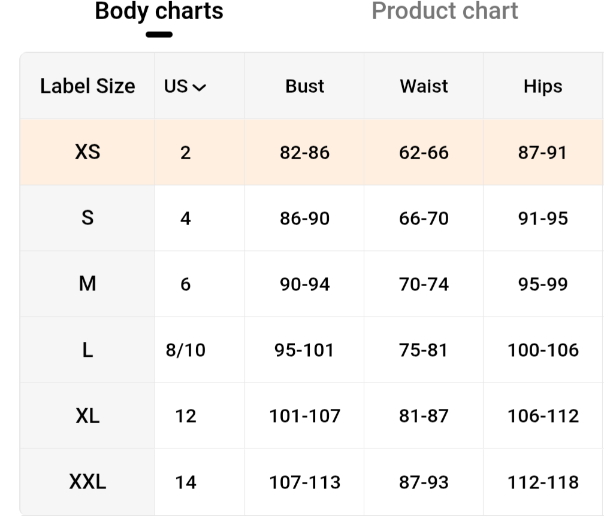This screenshot has width=604, height=516.
Task: Click the 82-86 bust measurement cell
Action: tap(304, 153)
